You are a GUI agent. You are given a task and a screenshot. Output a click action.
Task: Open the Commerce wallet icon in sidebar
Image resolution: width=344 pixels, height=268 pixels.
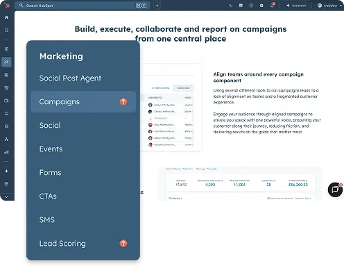click(x=6, y=101)
